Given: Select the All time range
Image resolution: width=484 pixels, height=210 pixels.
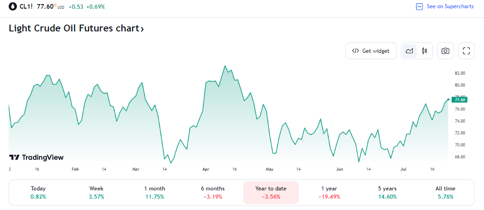Looking at the screenshot, I should (445, 192).
